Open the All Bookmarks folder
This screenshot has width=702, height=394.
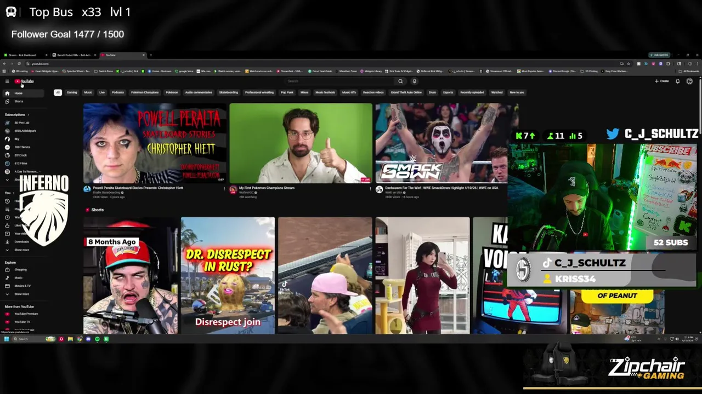pyautogui.click(x=688, y=71)
